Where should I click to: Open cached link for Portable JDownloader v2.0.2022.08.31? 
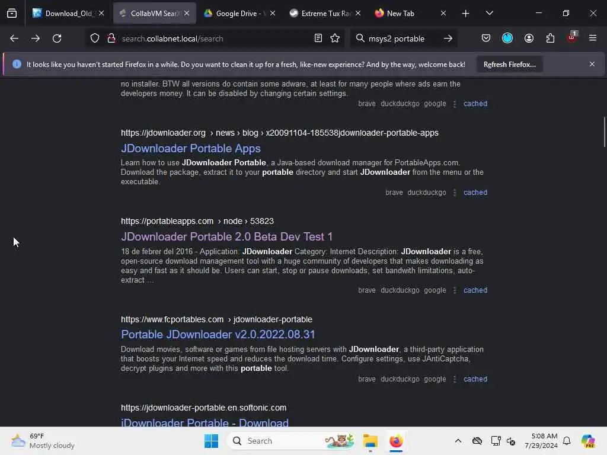click(475, 379)
